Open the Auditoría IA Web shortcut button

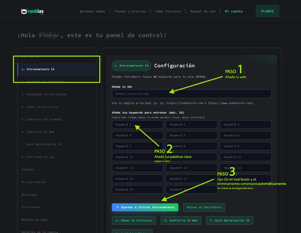[x=180, y=220]
